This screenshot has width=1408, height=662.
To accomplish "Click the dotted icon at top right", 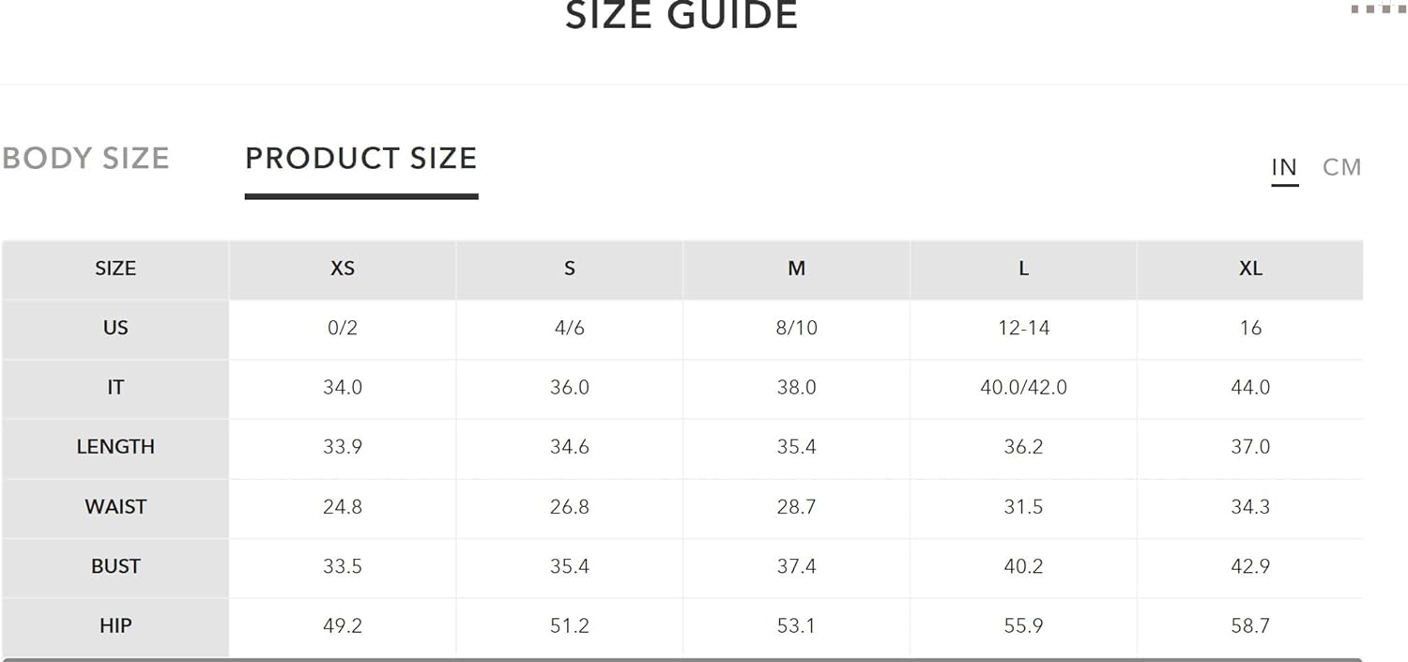I will pyautogui.click(x=1377, y=8).
